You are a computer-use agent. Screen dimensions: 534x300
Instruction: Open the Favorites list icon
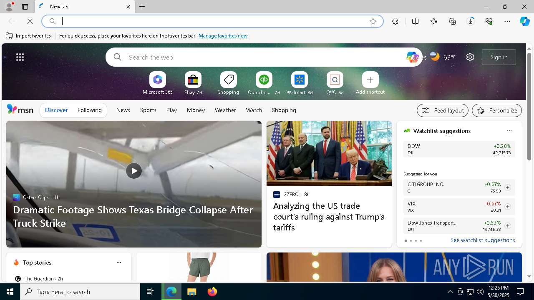[x=434, y=21]
